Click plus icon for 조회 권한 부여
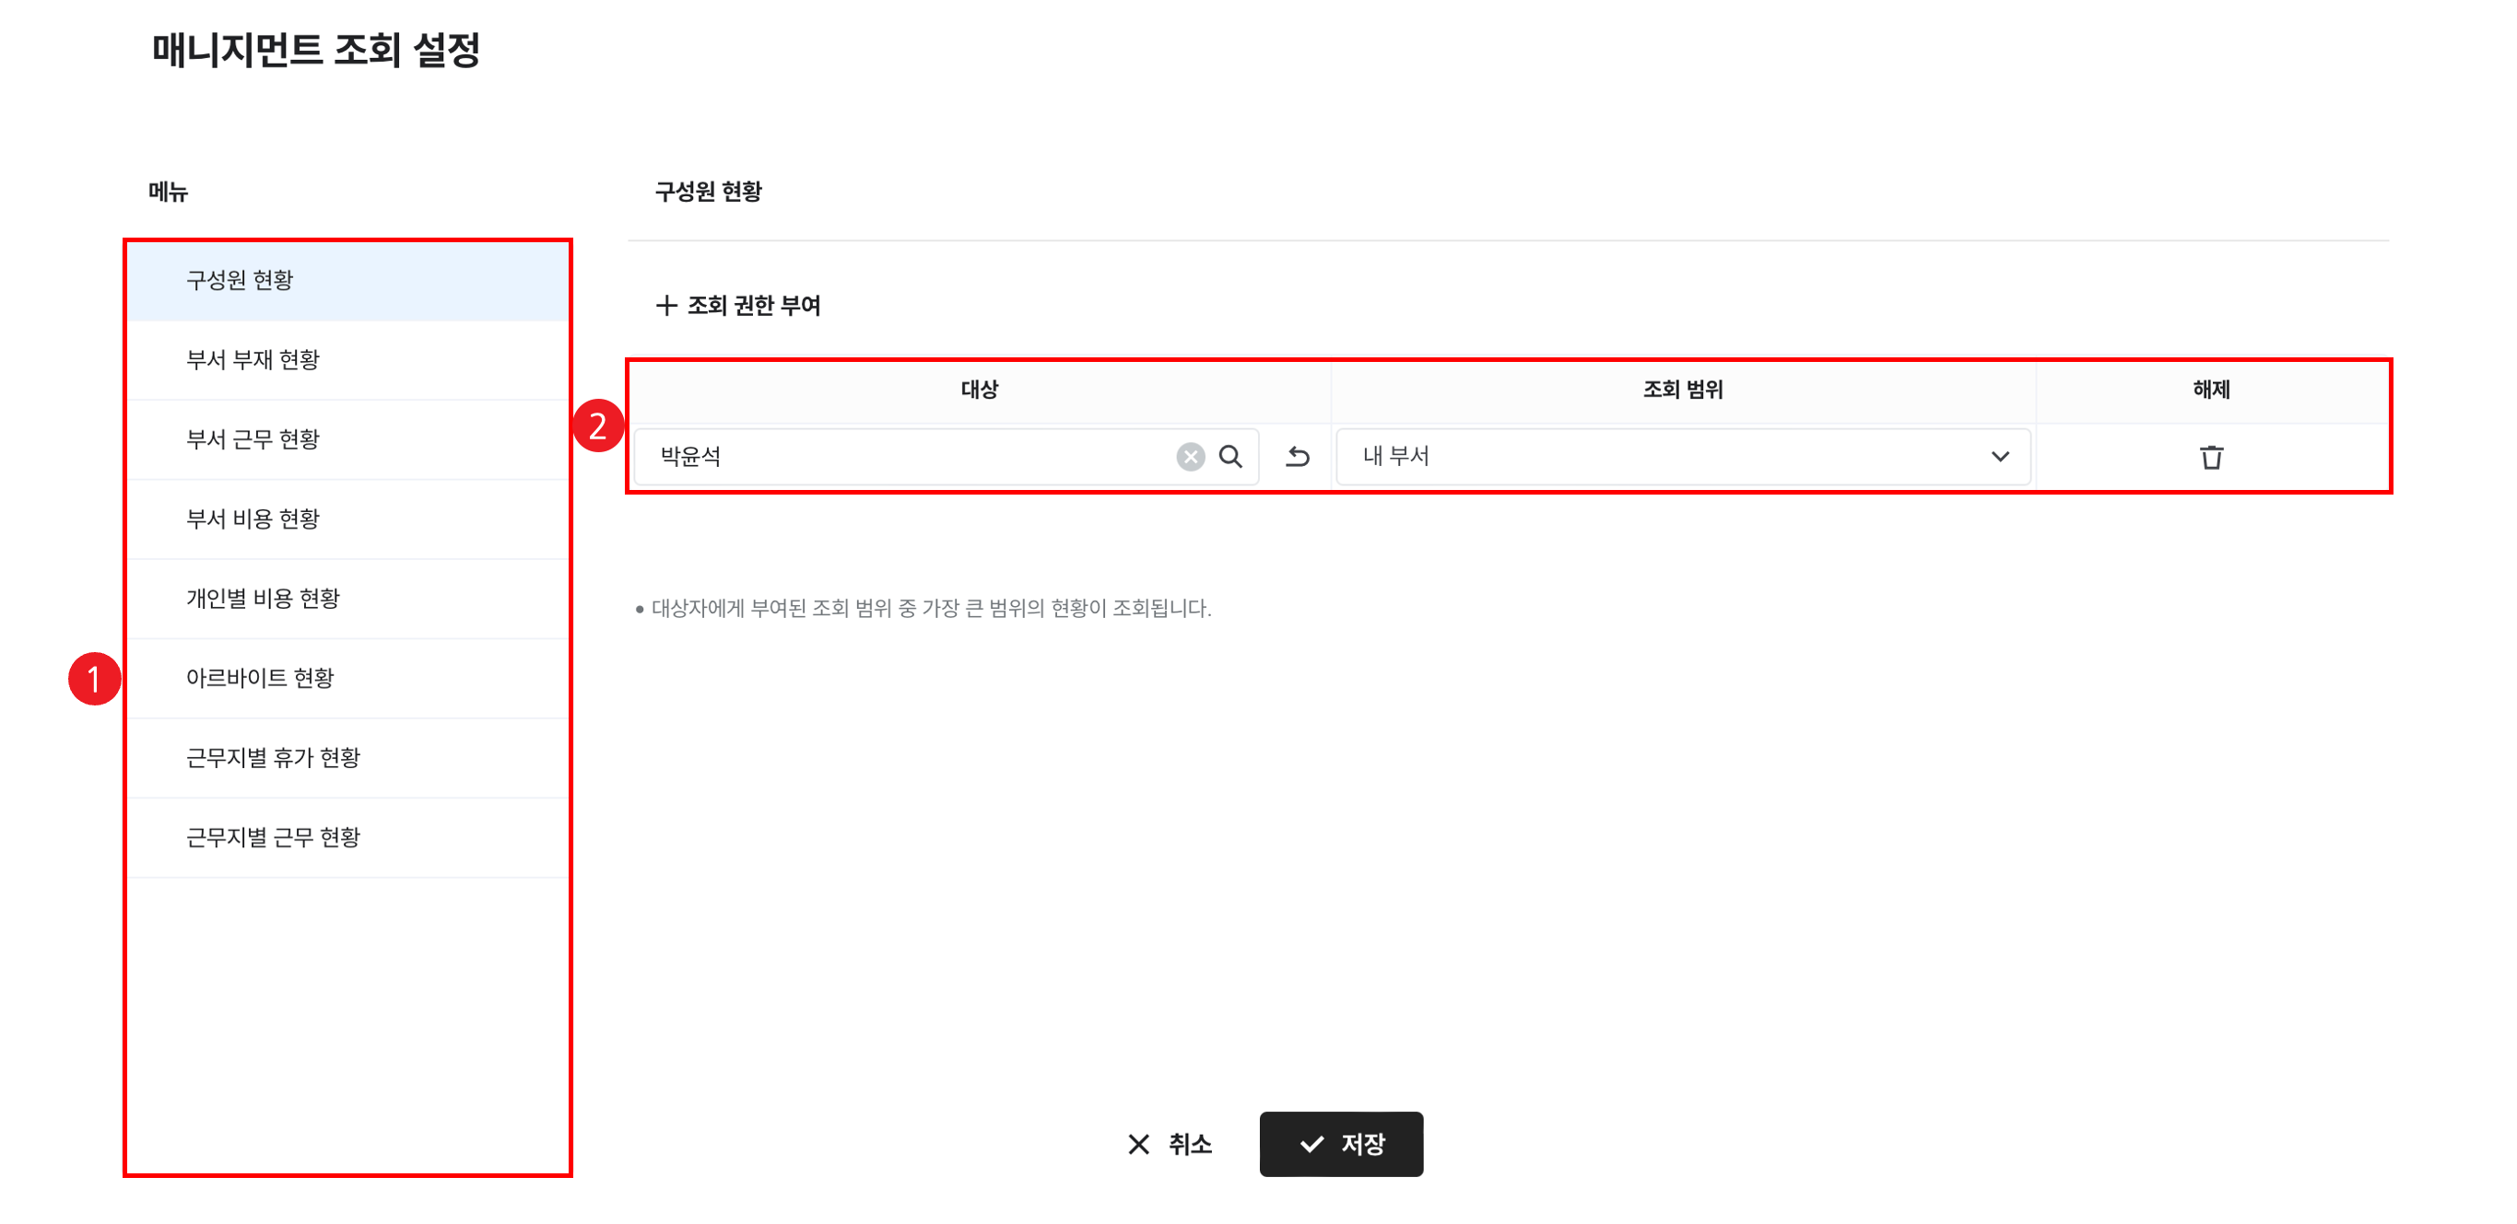The height and width of the screenshot is (1224, 2517). click(x=666, y=306)
